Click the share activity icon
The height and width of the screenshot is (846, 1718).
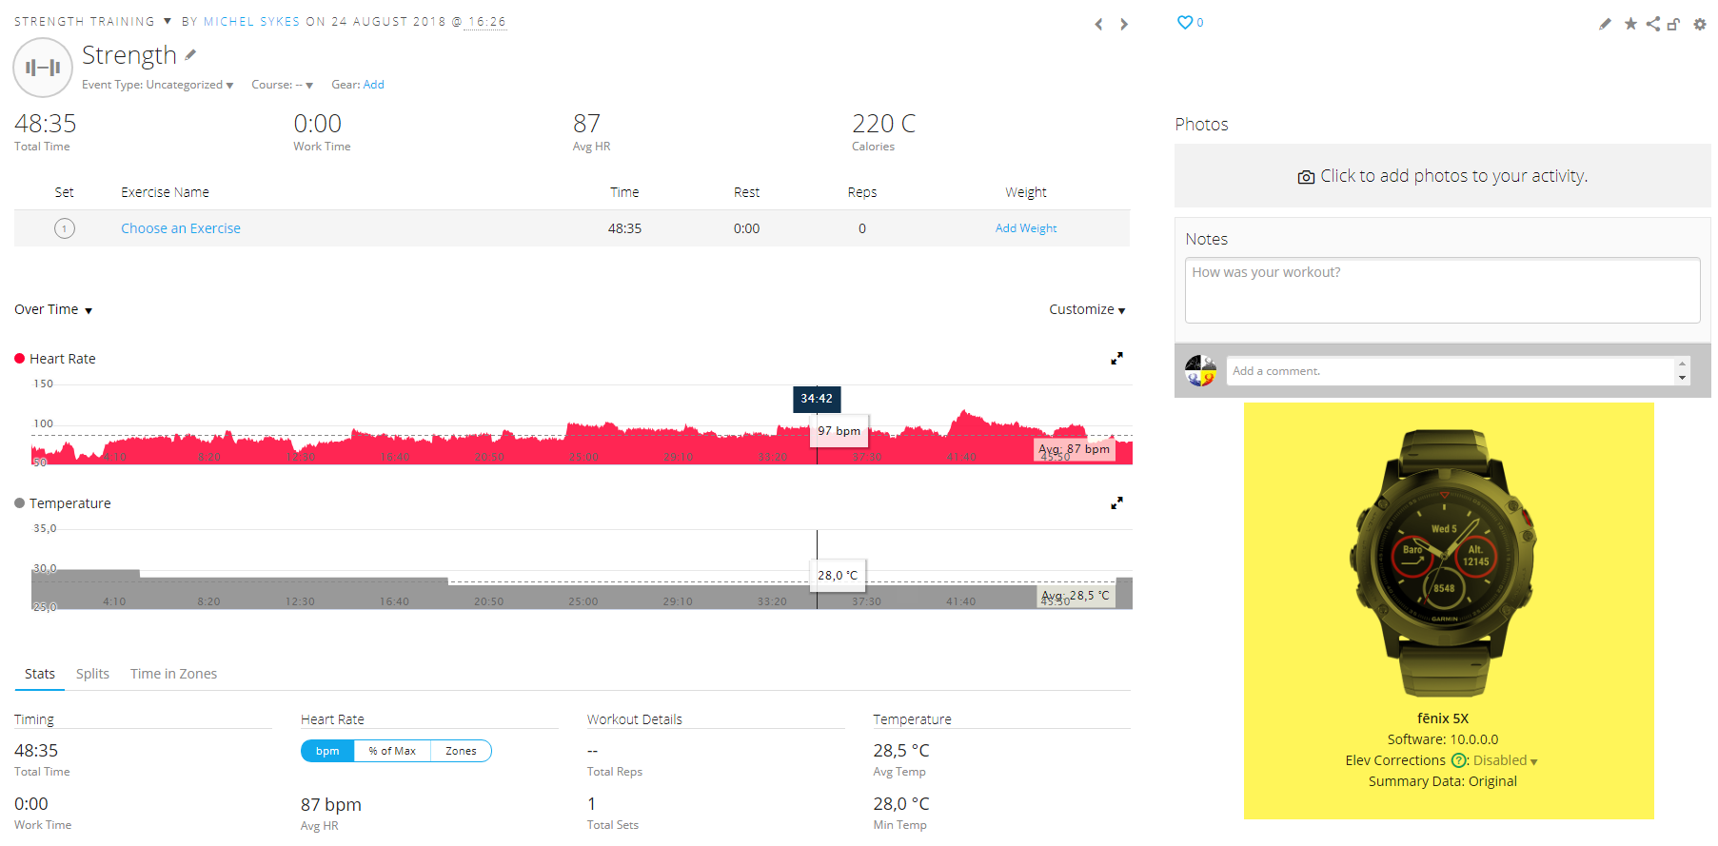point(1652,24)
